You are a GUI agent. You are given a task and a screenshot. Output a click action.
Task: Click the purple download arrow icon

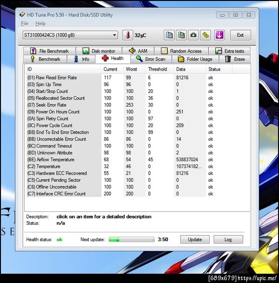[219, 35]
